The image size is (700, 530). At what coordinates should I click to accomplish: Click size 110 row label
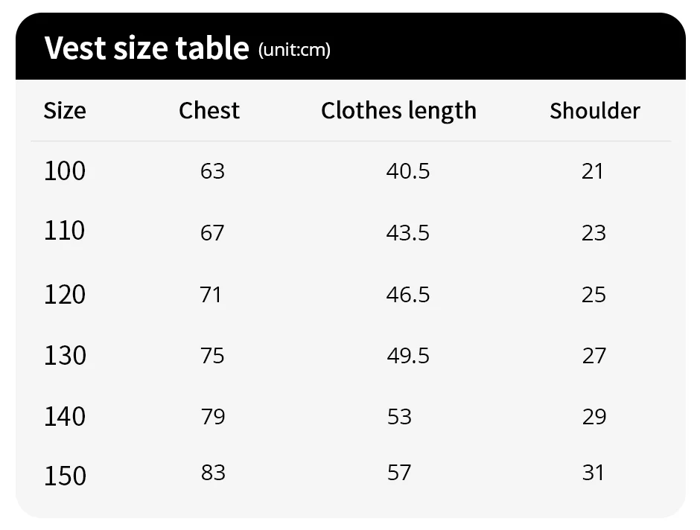tap(65, 231)
